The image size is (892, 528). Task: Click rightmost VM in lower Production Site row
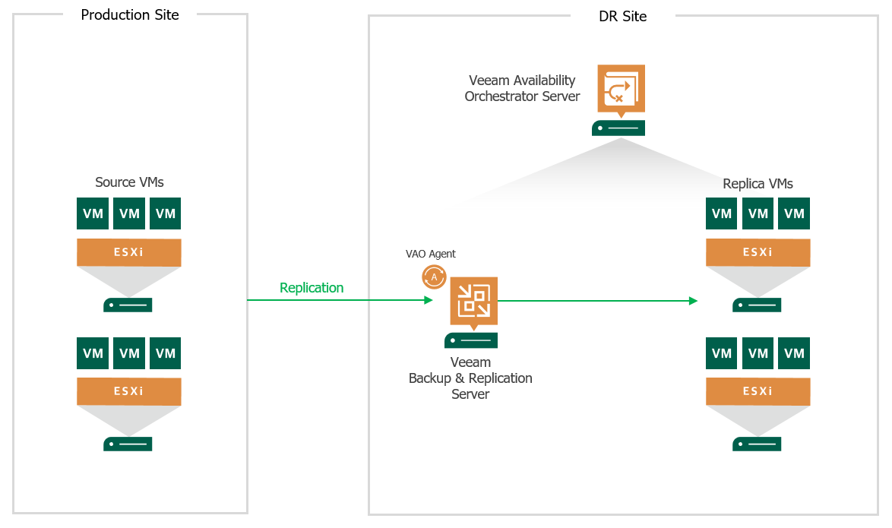[x=166, y=353]
